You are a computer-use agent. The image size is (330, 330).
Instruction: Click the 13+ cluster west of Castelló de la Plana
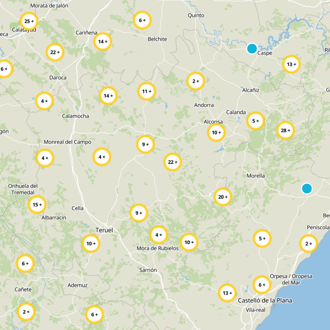coord(227,293)
